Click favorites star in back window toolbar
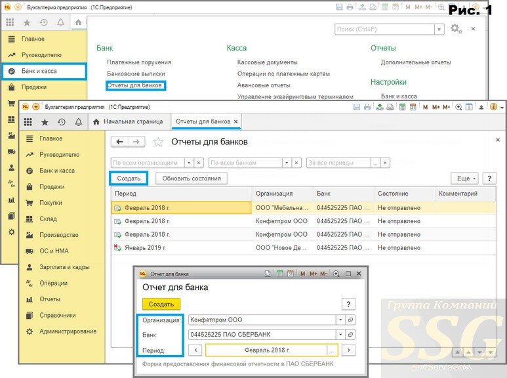Viewport: 507px width, 378px height. click(27, 22)
